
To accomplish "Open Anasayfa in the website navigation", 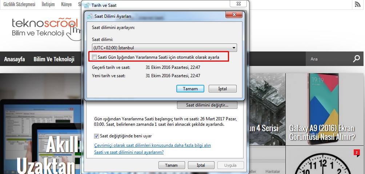I will [x=15, y=59].
